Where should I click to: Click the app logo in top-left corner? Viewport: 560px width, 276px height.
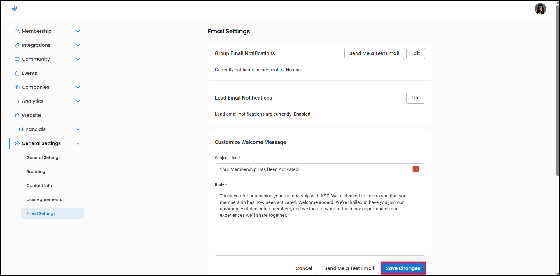15,9
